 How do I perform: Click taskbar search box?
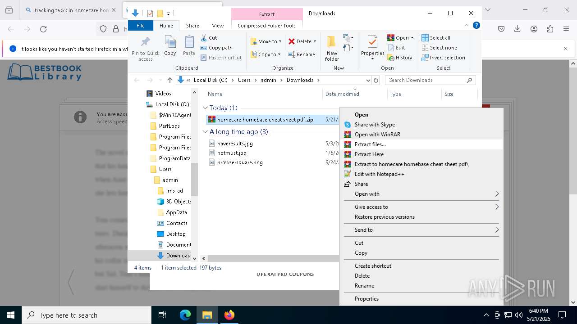pyautogui.click(x=87, y=315)
